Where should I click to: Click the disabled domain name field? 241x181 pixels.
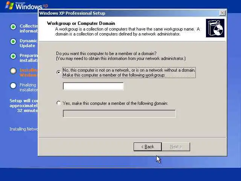coord(119,114)
